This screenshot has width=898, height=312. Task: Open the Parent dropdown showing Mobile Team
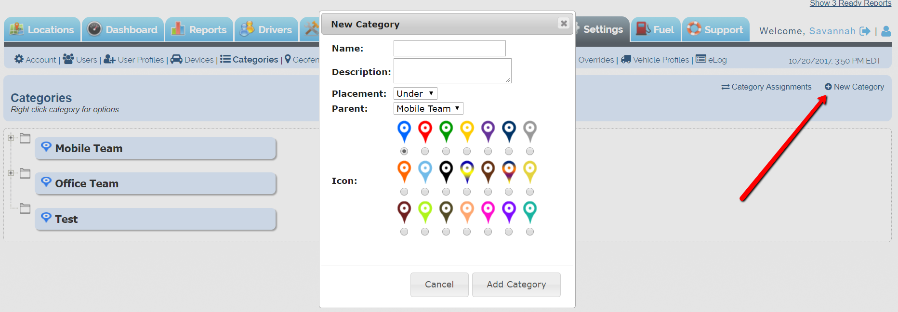(x=428, y=108)
